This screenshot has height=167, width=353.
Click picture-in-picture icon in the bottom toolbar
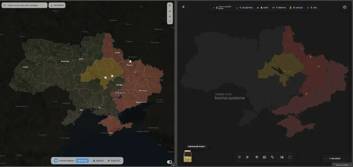(x=282, y=157)
